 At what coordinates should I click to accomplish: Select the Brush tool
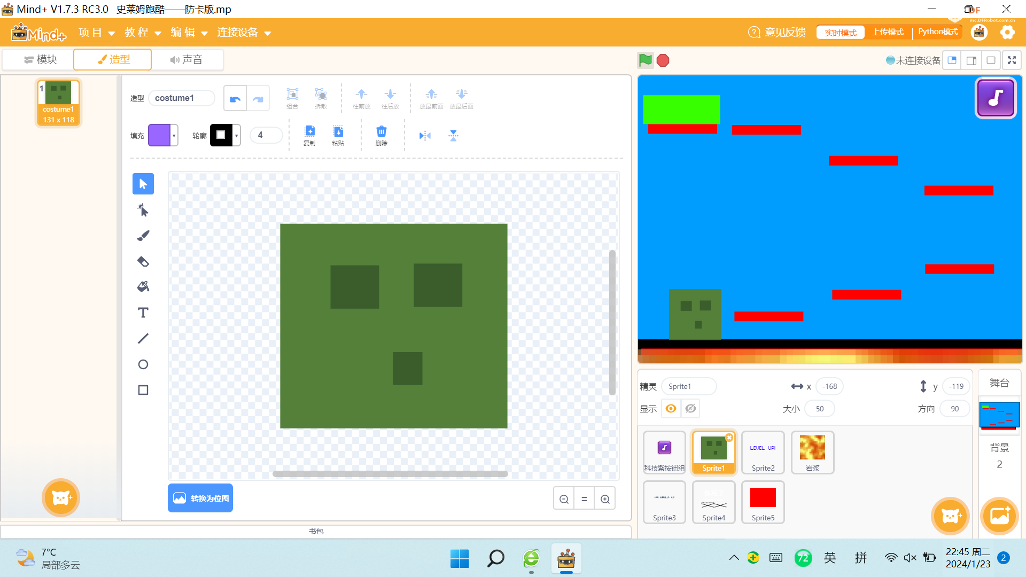coord(143,236)
